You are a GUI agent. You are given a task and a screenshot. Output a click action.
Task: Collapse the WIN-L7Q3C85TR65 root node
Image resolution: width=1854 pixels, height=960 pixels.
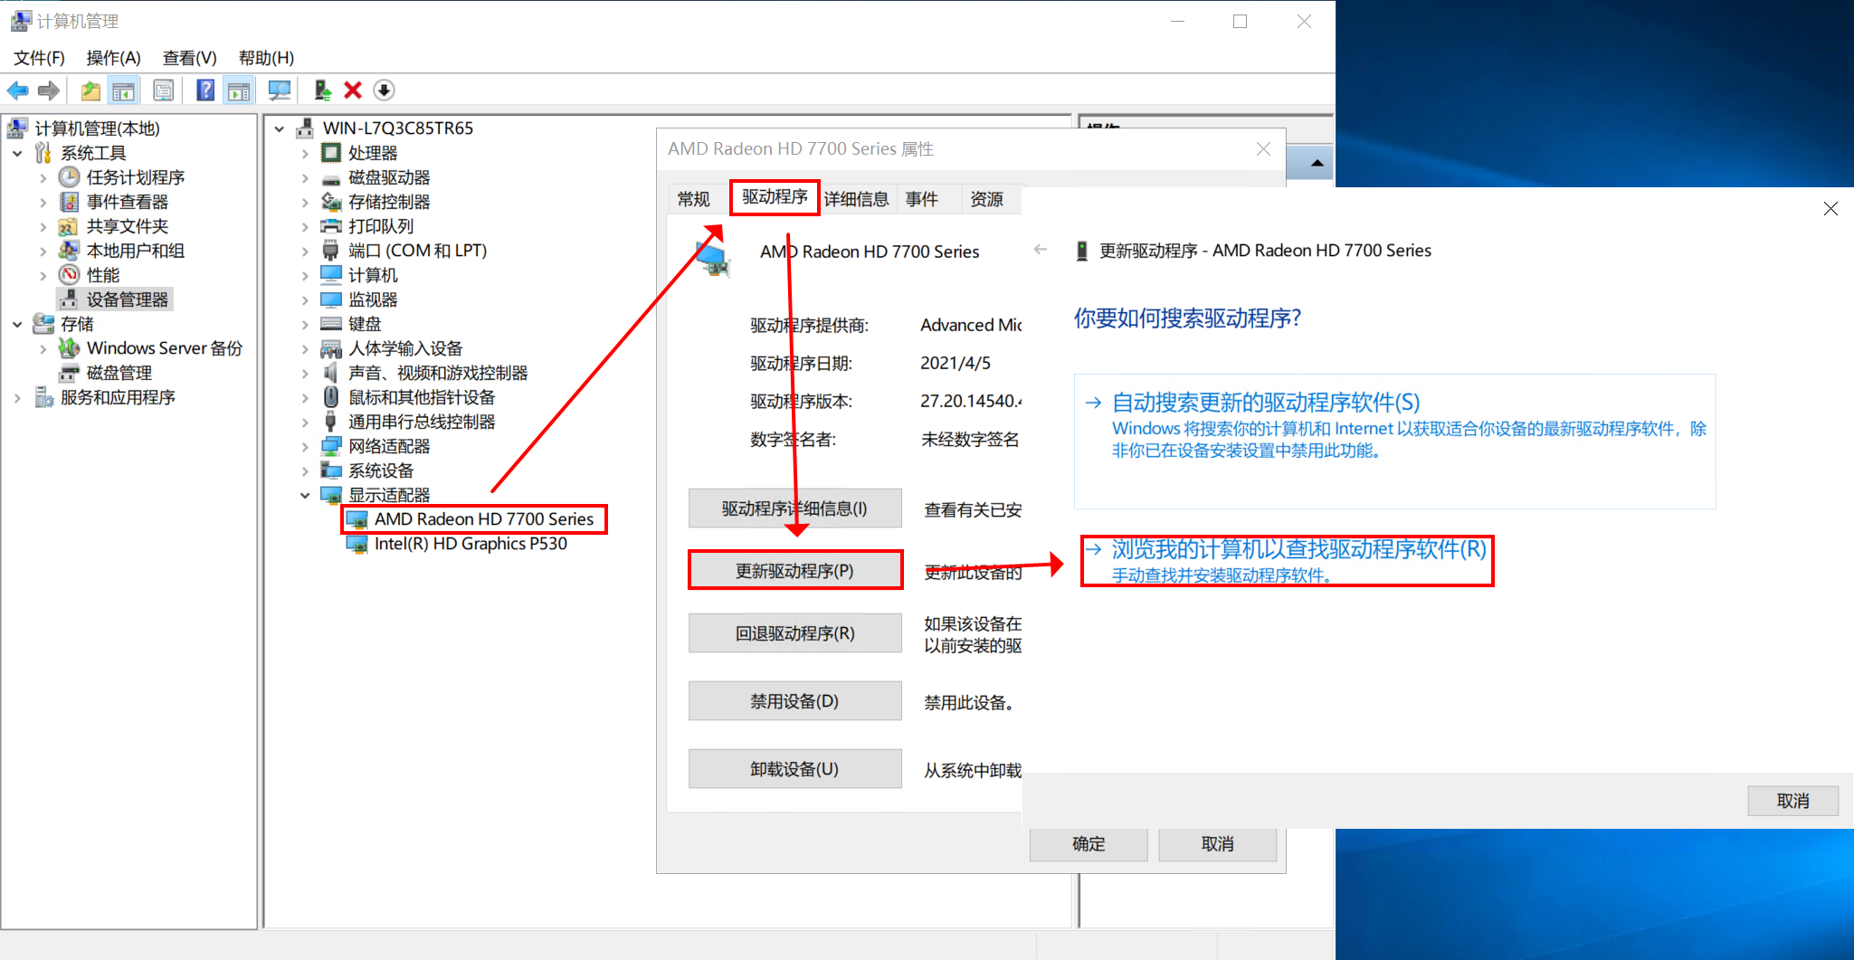click(x=280, y=128)
